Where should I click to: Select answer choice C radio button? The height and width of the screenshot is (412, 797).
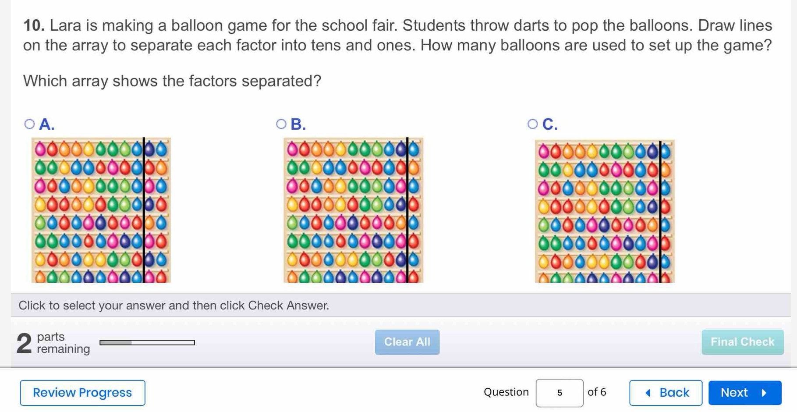click(x=533, y=124)
